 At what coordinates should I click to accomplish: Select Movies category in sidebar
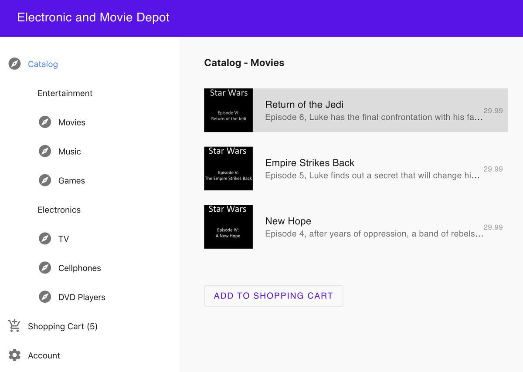72,122
